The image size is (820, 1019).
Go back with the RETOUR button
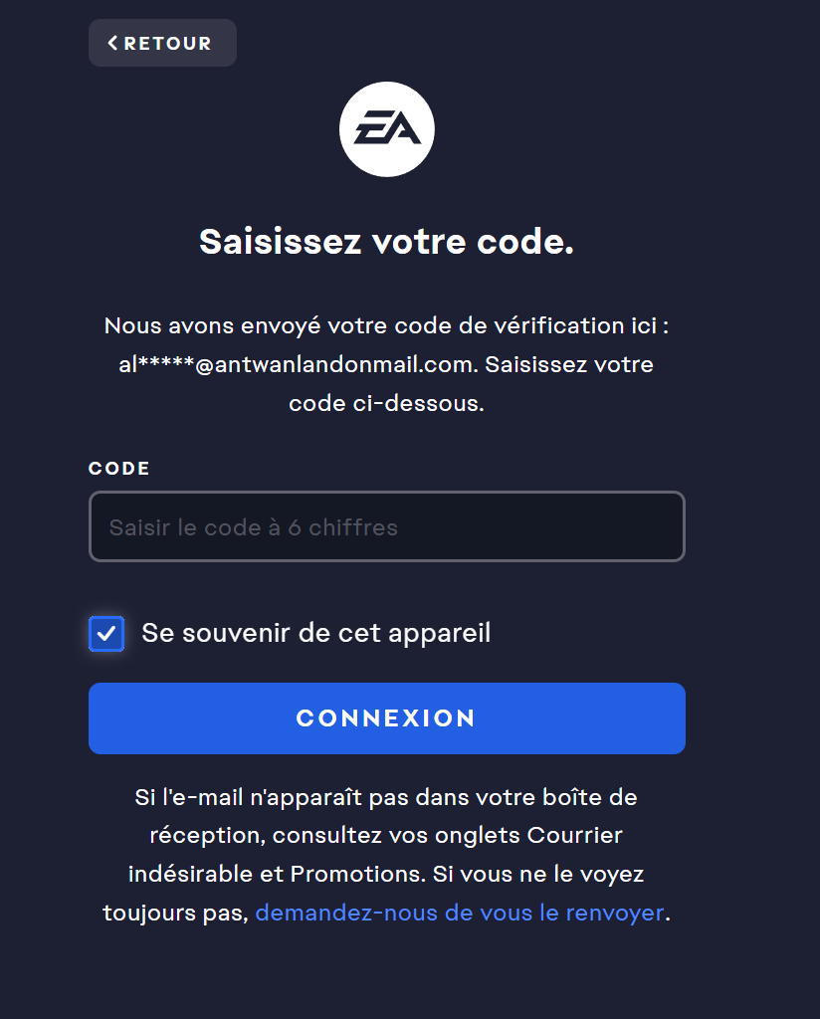click(162, 43)
